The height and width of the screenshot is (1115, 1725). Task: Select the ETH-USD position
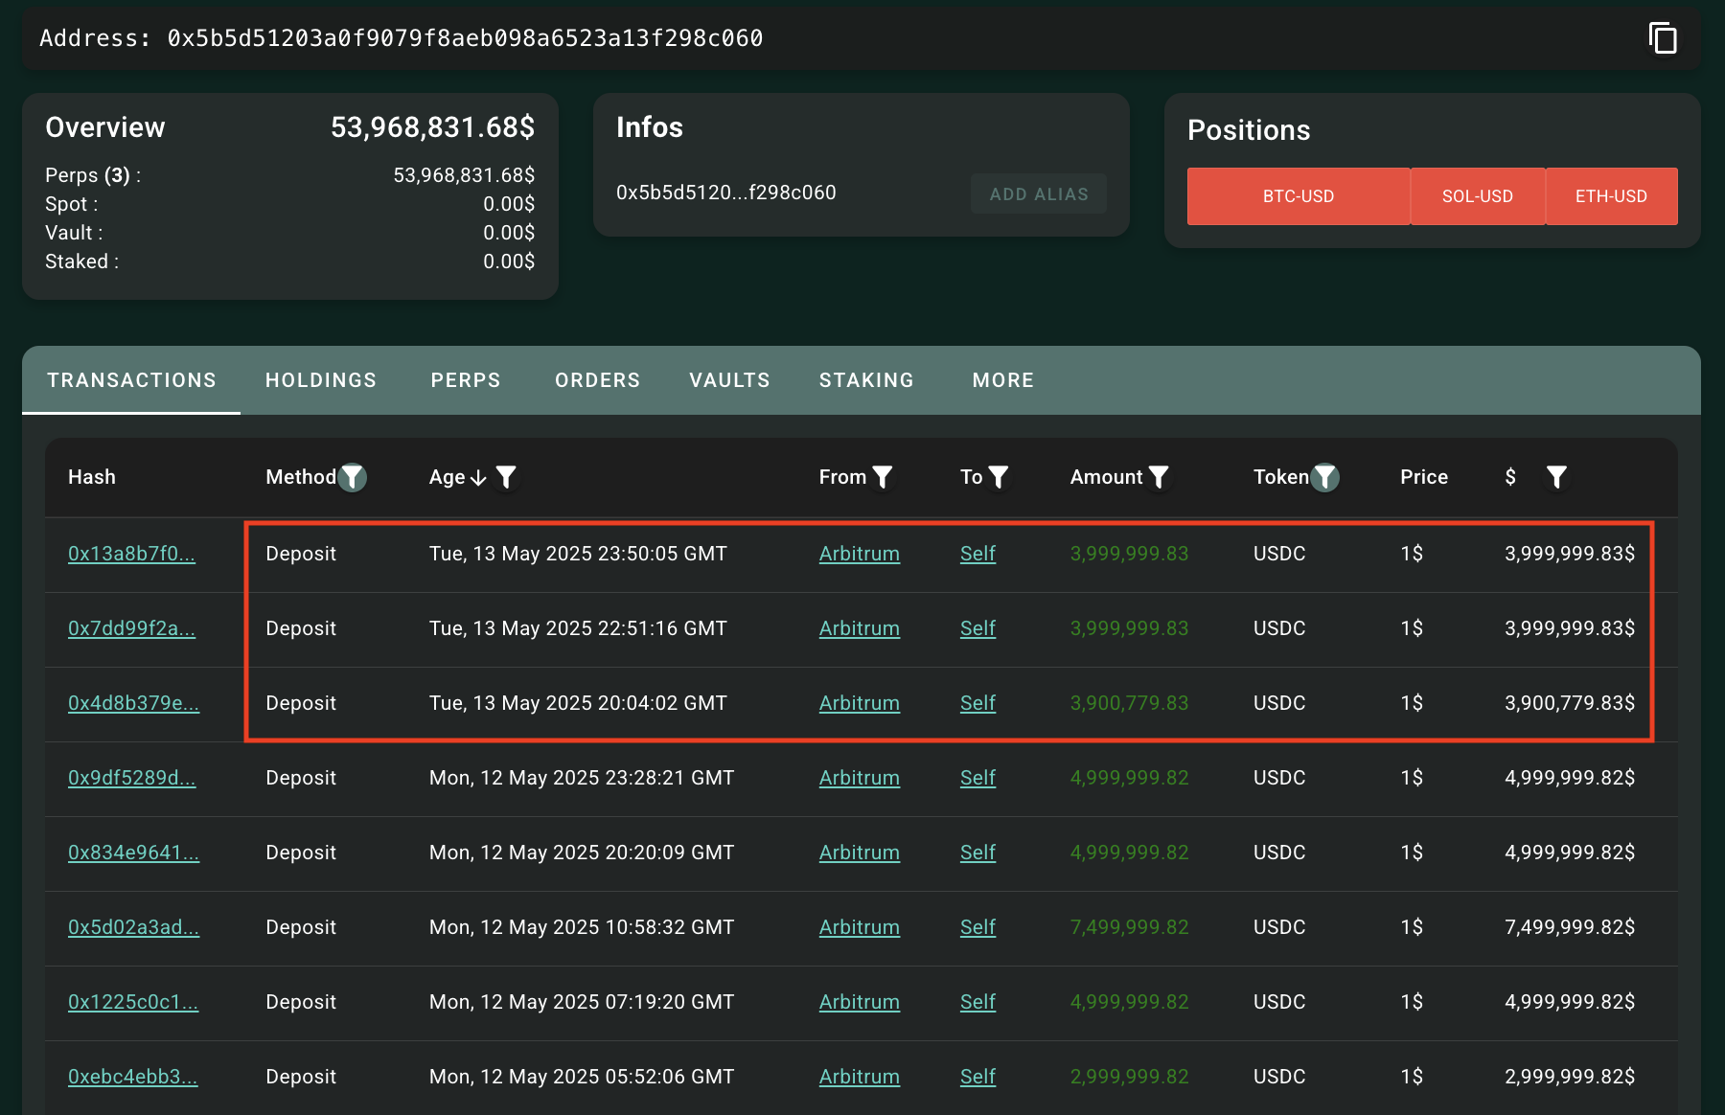tap(1611, 196)
